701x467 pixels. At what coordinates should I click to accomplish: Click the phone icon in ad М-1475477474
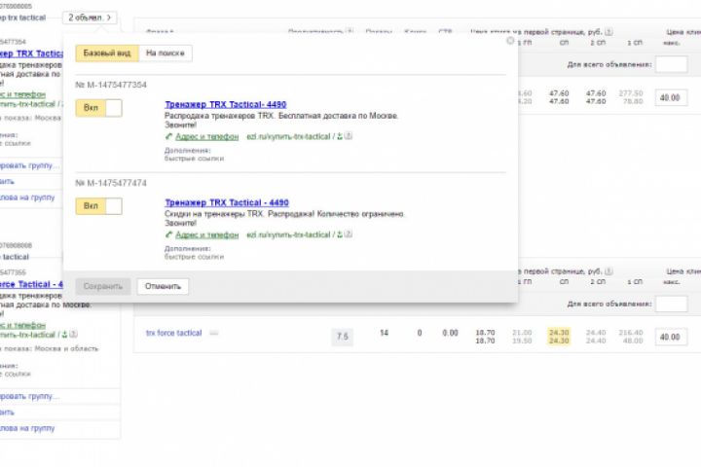(168, 234)
